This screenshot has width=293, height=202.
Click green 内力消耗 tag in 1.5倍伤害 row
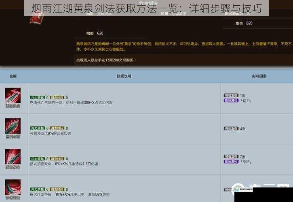click(x=37, y=159)
